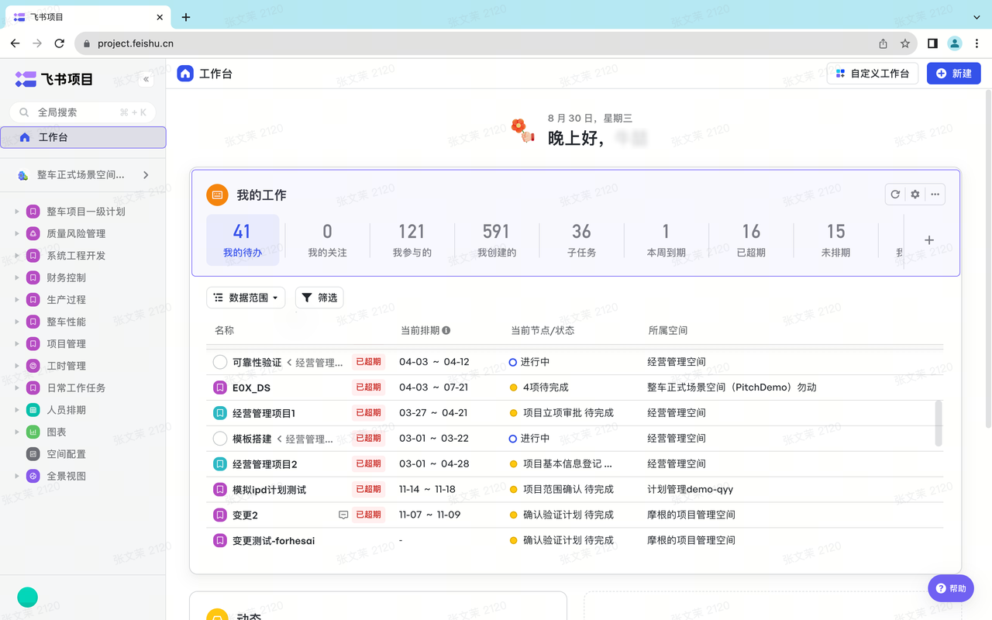Screen dimensions: 992x620
Task: Switch to 我创建的 tab
Action: [497, 240]
